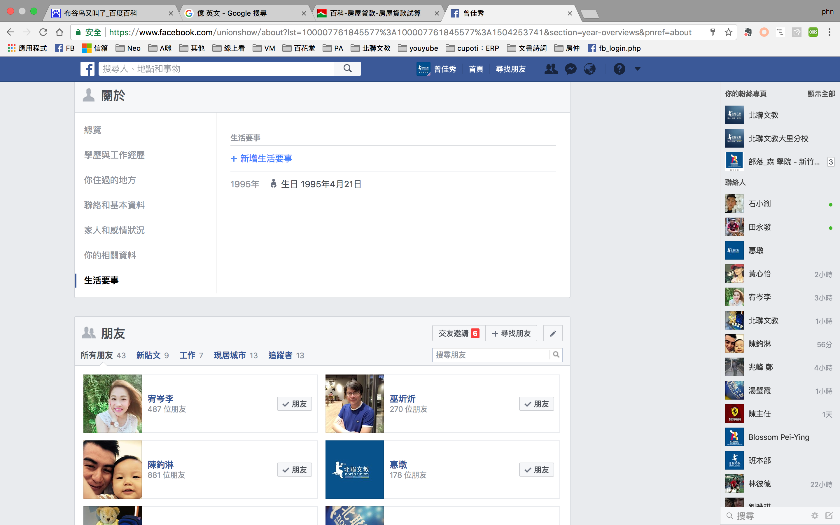Open chat settings gear icon

point(815,516)
